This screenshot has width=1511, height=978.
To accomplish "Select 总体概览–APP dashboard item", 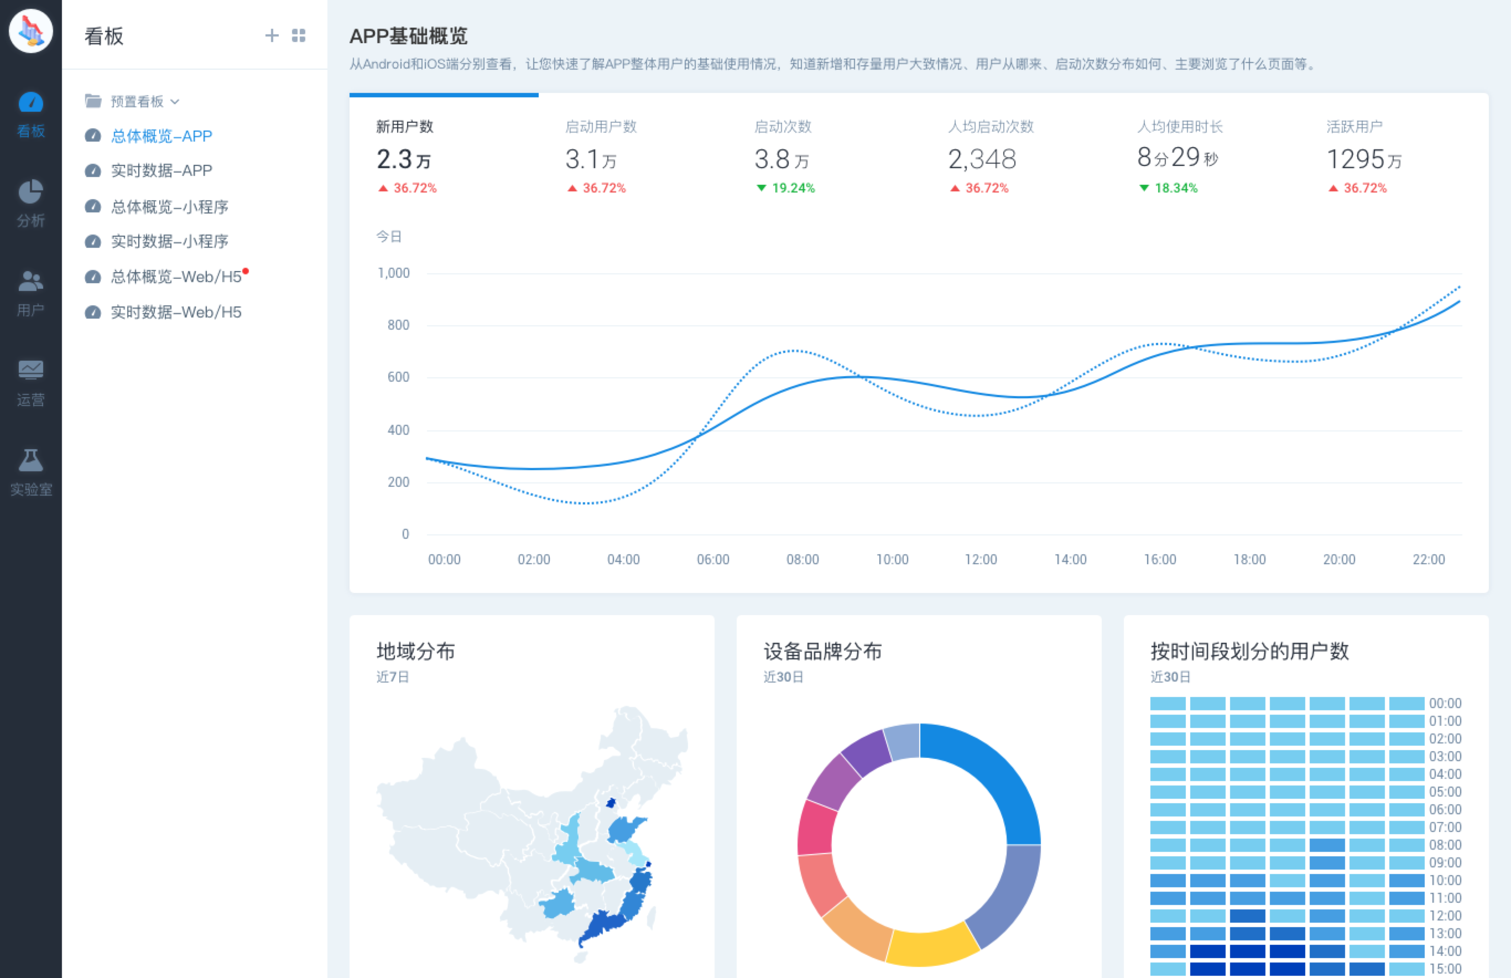I will pos(161,136).
